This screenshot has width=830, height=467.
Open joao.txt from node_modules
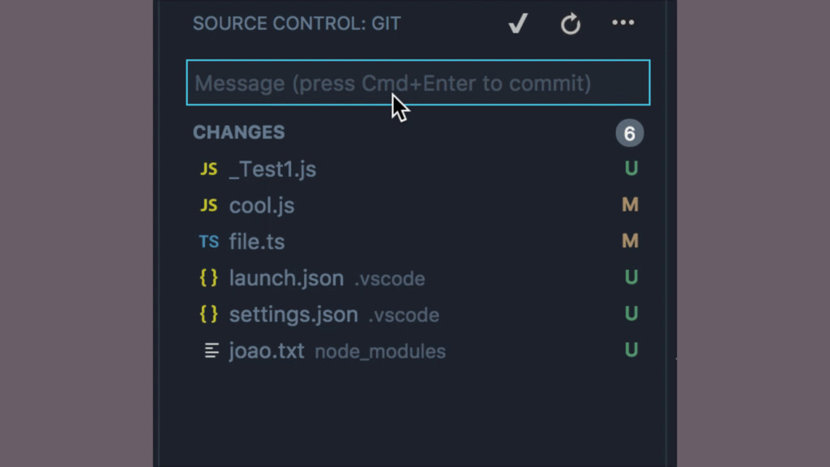[x=417, y=350]
